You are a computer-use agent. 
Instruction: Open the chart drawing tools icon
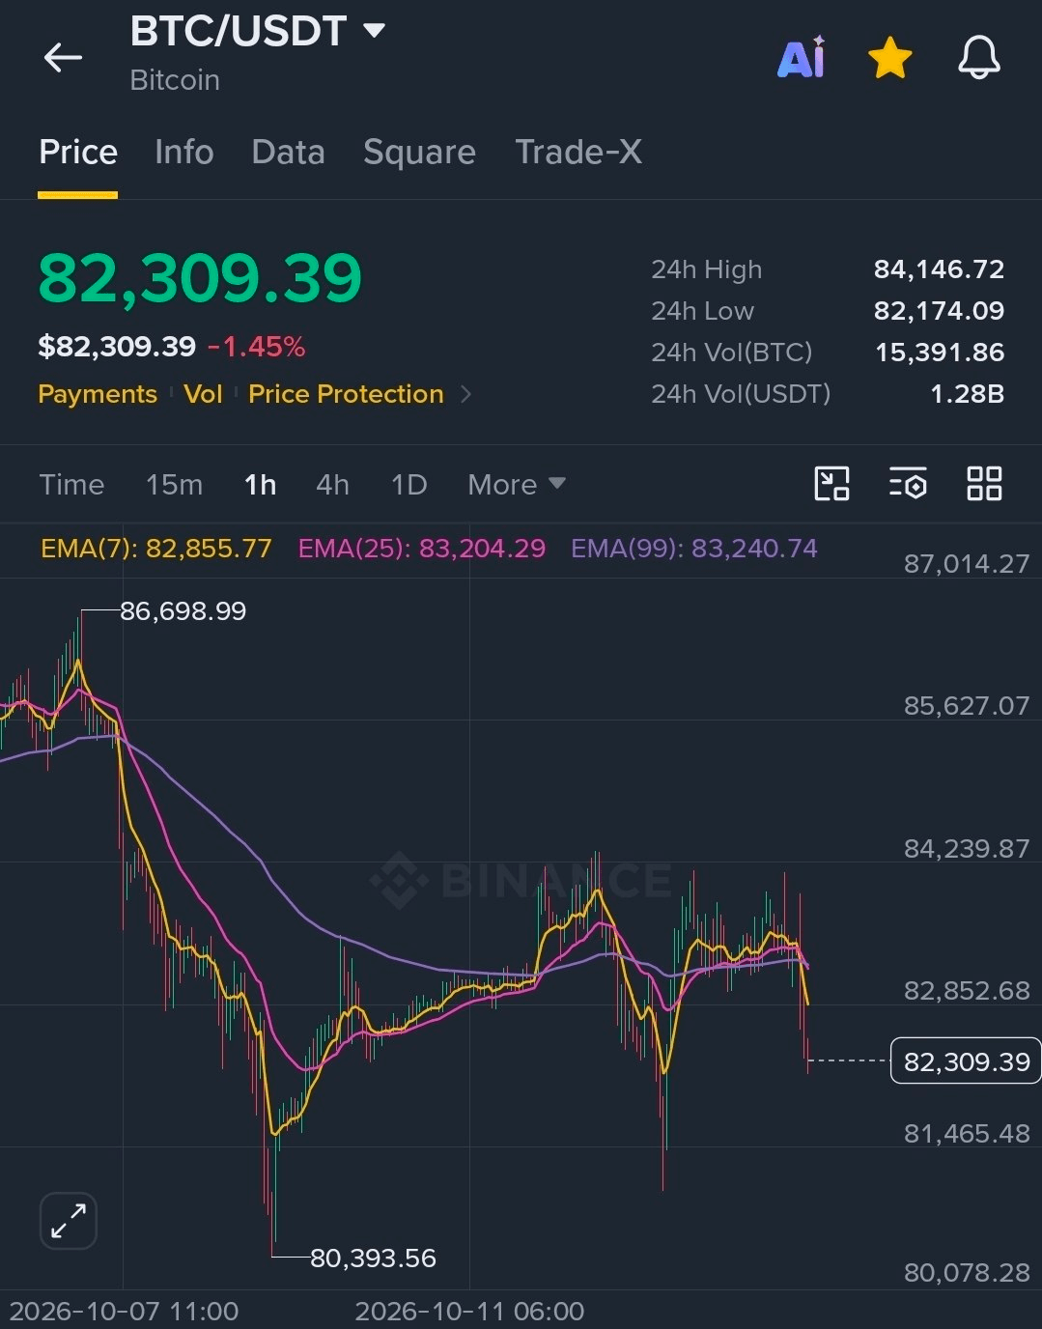831,483
